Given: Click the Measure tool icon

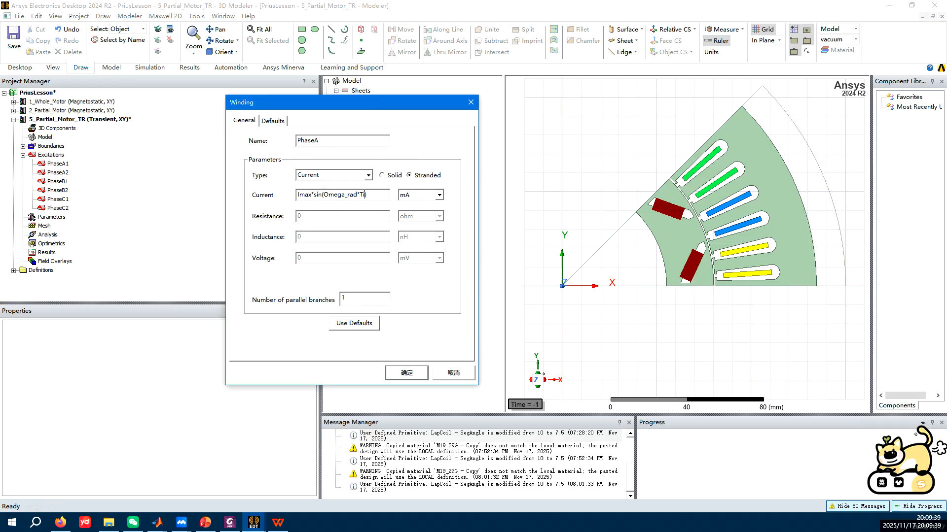Looking at the screenshot, I should click(x=708, y=29).
